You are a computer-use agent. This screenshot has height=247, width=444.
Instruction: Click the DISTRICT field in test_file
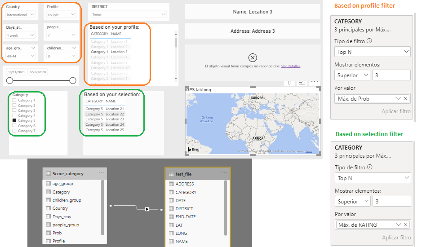pos(184,208)
